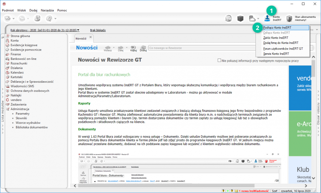Expand dropdown arrow beside second toolbar icon
This screenshot has width=321, height=193.
tap(28, 18)
